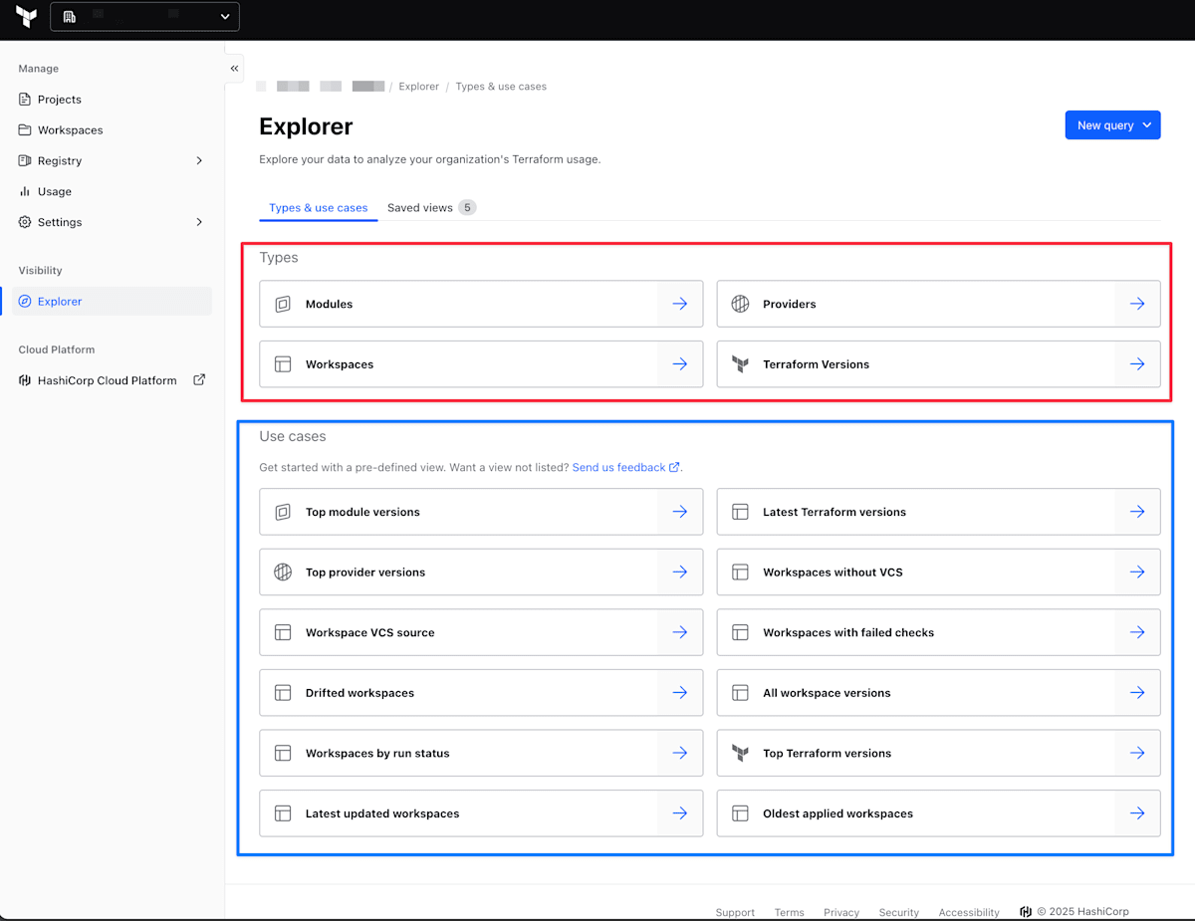Screen dimensions: 1195x921
Task: Click the arrow on Workspaces by run status
Action: click(680, 754)
